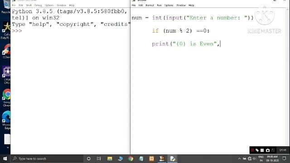Open Format menu in the editor window

point(150,5)
